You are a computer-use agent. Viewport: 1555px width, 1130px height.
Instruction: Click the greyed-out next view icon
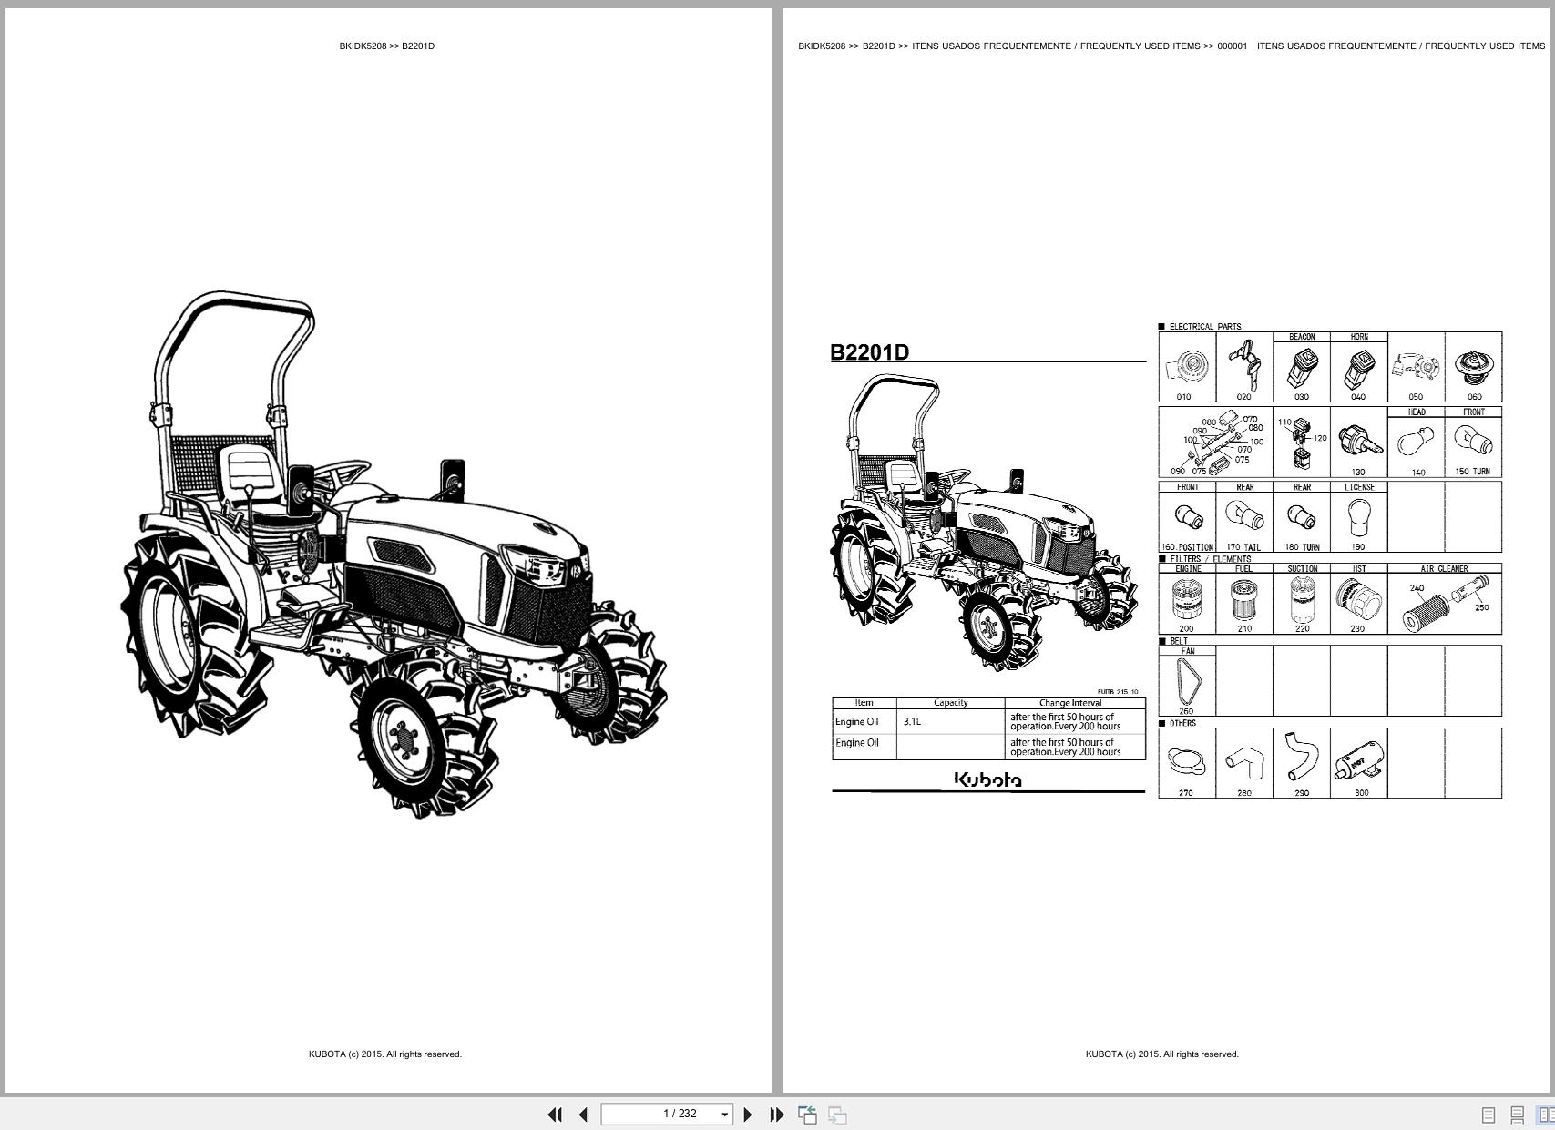coord(837,1115)
